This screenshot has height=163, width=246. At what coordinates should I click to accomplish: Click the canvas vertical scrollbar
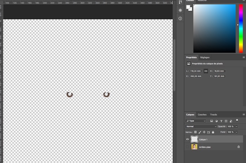tap(174, 65)
